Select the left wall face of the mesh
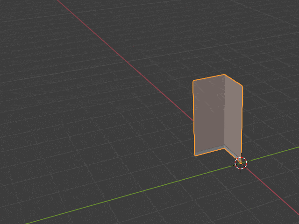The width and height of the screenshot is (299, 224). tap(209, 113)
